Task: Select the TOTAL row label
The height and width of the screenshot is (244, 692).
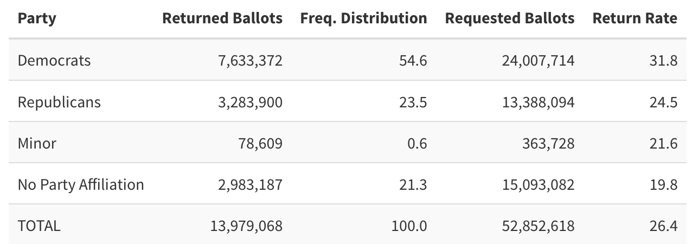Action: (x=39, y=226)
